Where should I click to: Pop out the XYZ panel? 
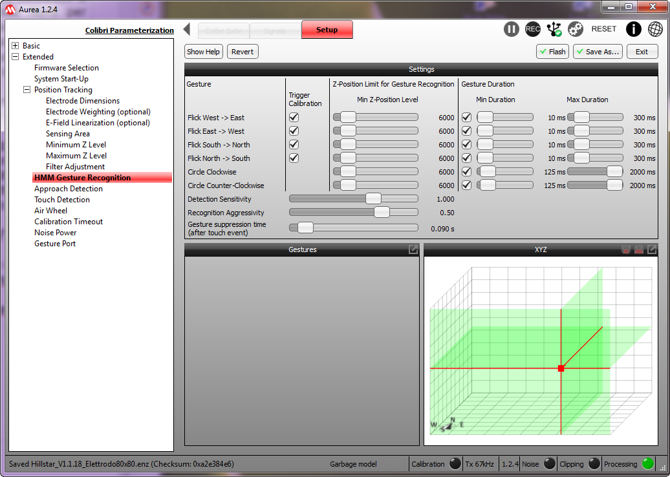(x=652, y=249)
